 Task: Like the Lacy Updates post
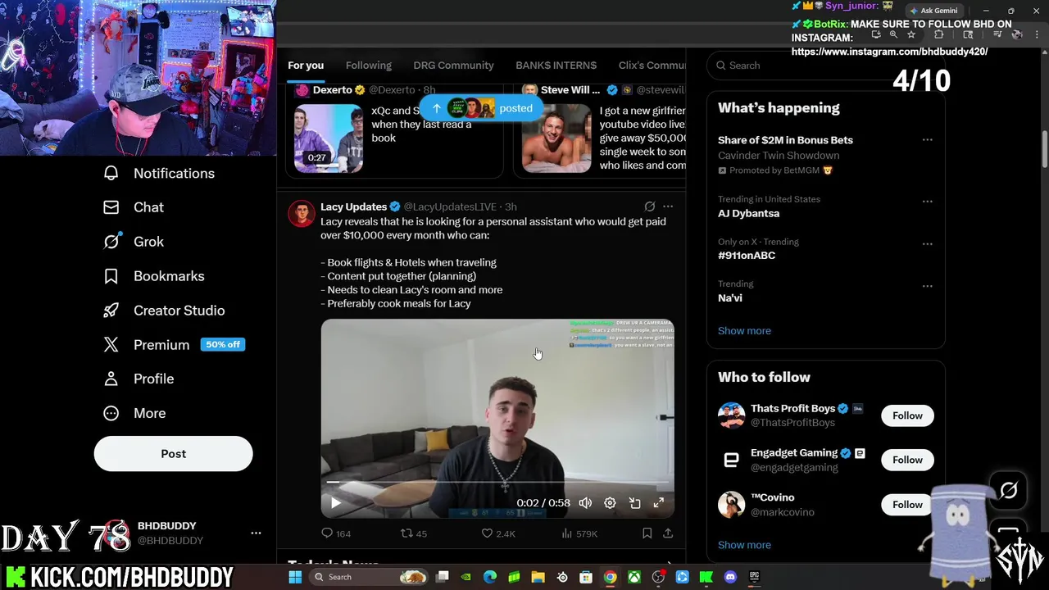pos(497,533)
